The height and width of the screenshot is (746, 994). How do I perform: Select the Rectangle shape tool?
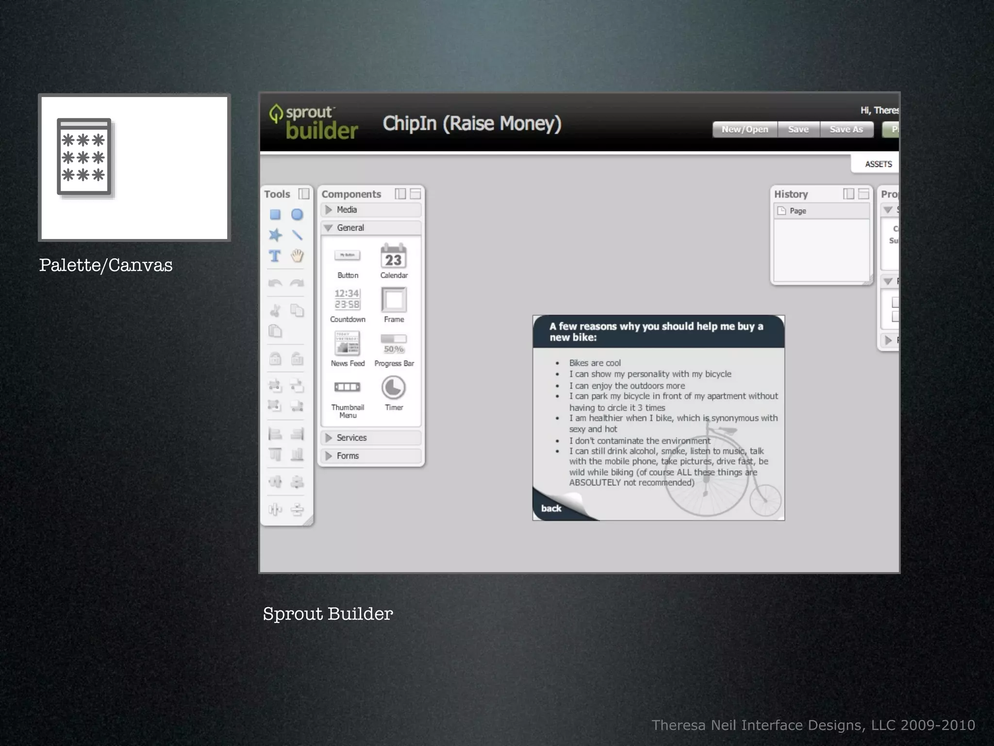pos(275,214)
